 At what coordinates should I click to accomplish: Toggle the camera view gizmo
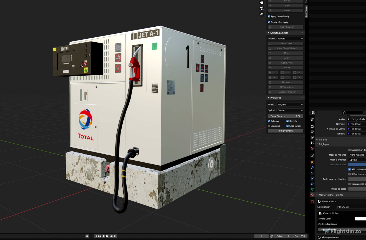pos(262,8)
